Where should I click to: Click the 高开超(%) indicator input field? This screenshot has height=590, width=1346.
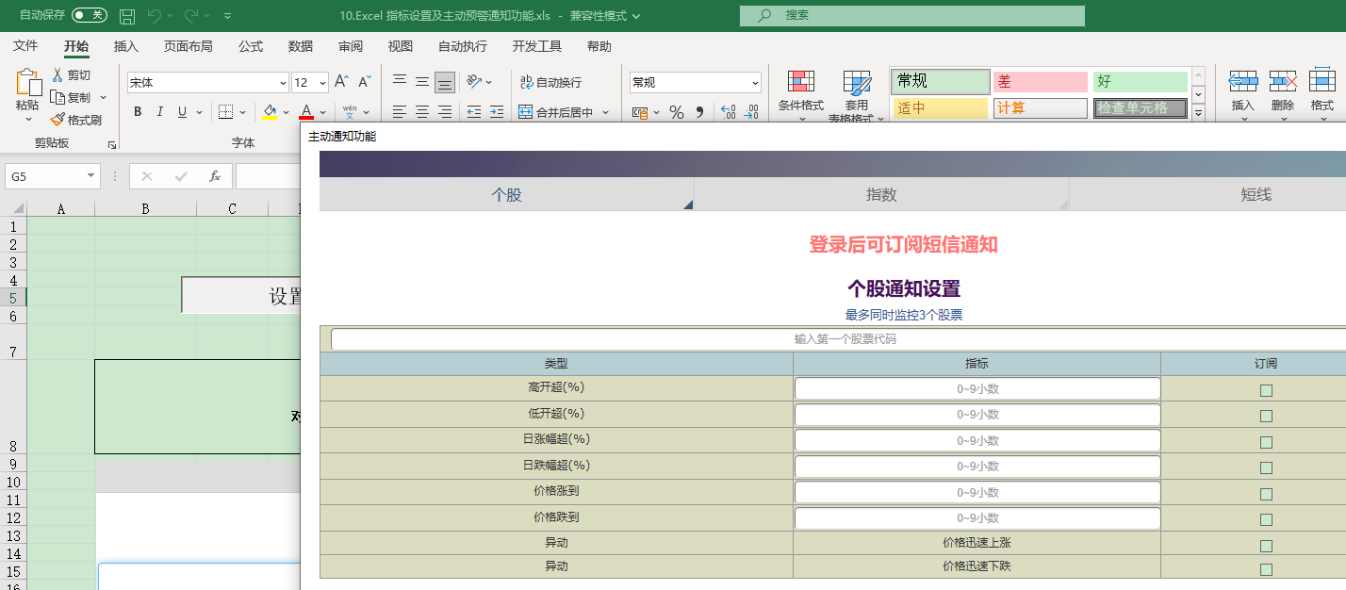[x=977, y=388]
